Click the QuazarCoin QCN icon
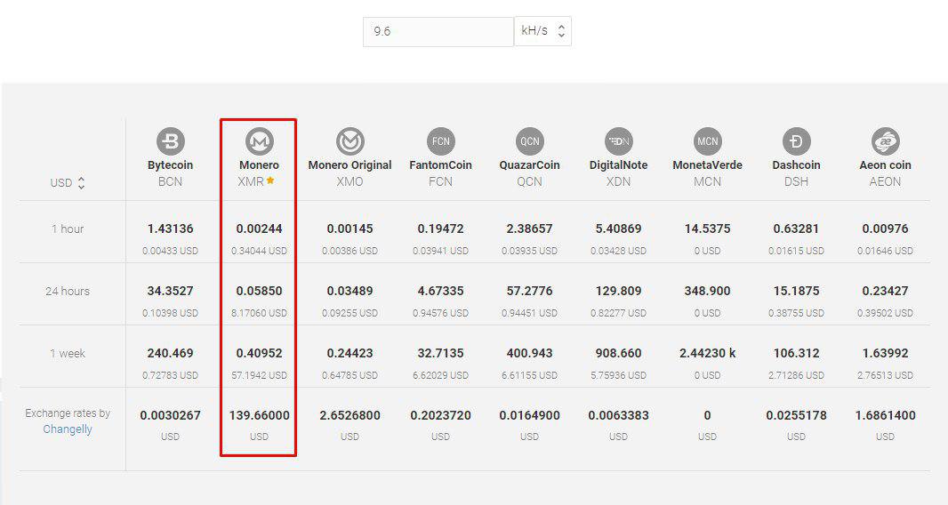 pyautogui.click(x=530, y=141)
